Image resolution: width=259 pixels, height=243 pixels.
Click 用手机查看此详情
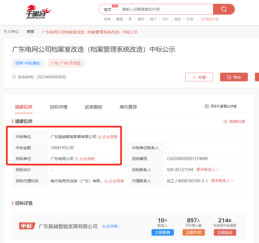tap(223, 106)
